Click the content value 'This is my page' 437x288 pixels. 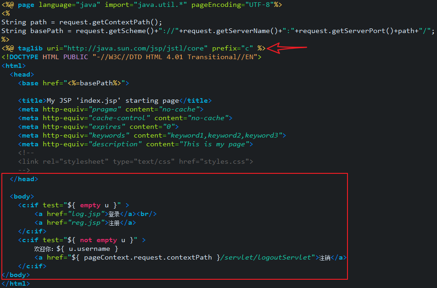pyautogui.click(x=214, y=144)
